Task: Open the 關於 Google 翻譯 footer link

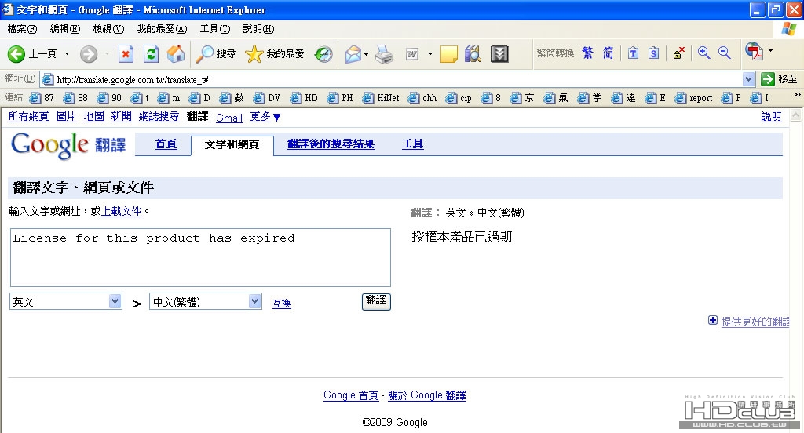Action: [427, 395]
